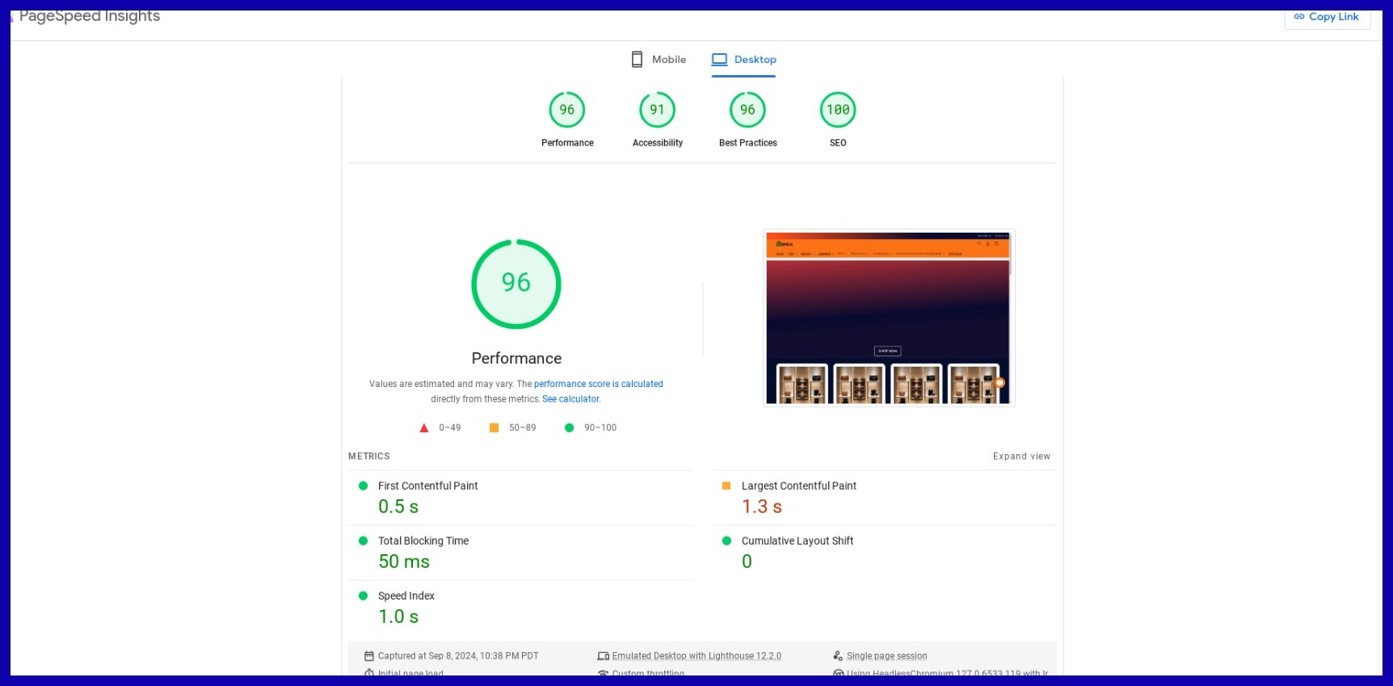This screenshot has height=686, width=1393.
Task: Expand the First Contentful Paint metric
Action: point(427,486)
